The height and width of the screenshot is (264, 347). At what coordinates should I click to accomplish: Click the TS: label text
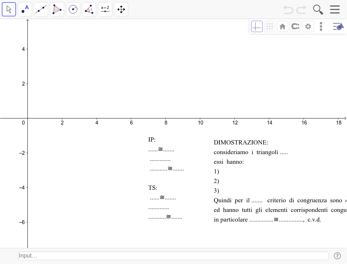(153, 188)
